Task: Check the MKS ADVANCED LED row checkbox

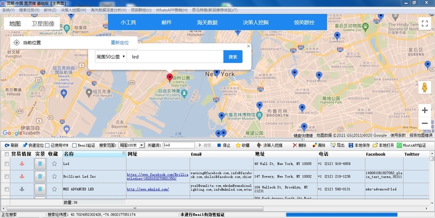Action: [7, 189]
